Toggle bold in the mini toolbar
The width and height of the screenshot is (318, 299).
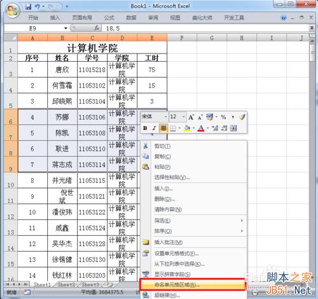click(145, 128)
